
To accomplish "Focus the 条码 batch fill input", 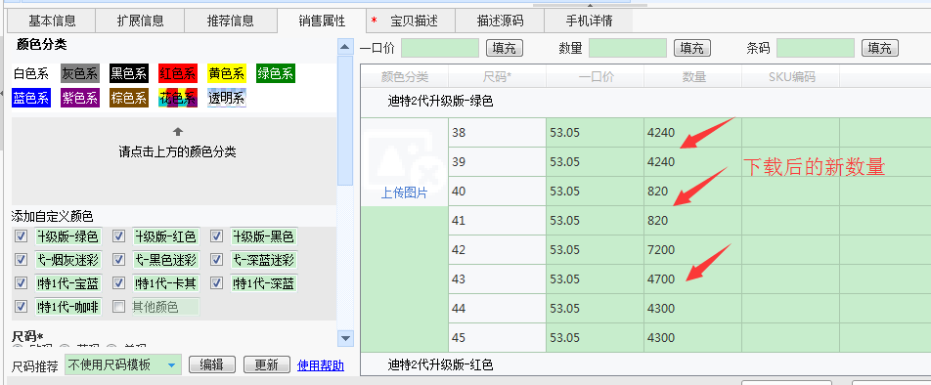I will [816, 48].
